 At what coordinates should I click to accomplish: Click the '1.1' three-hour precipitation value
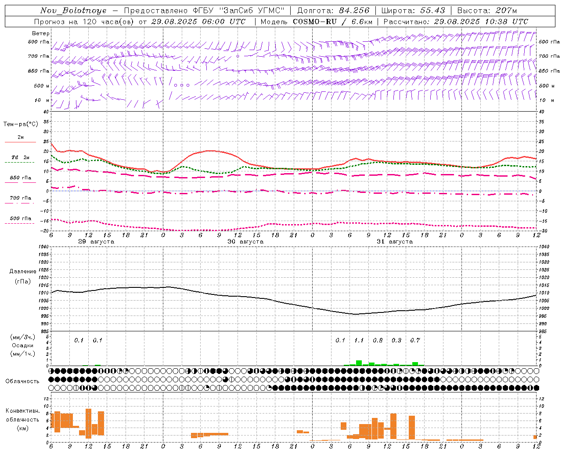click(359, 340)
